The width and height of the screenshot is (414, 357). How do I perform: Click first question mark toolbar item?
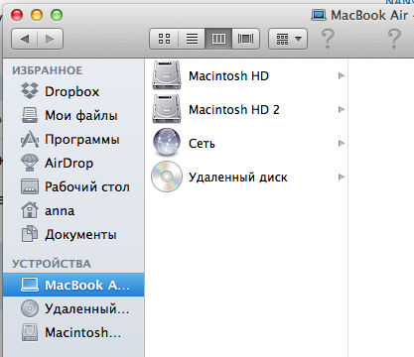point(328,39)
